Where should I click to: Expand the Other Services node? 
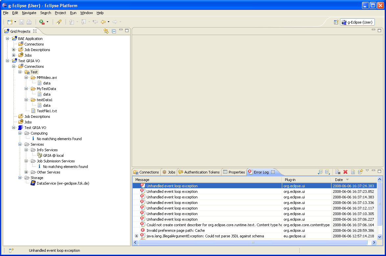(26, 172)
